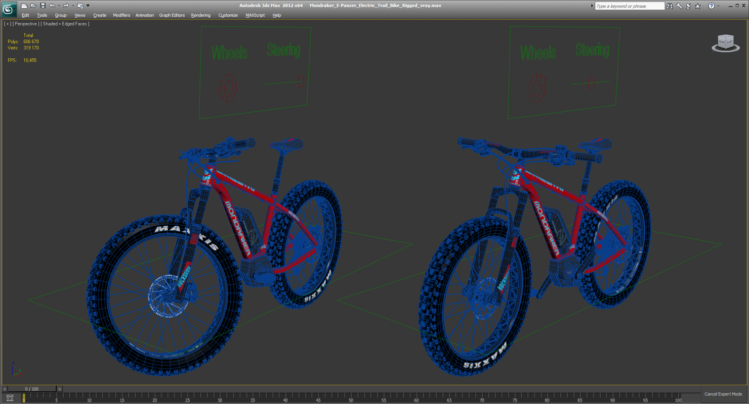
Task: Click the Shaded + Edged Faces label
Action: click(65, 24)
